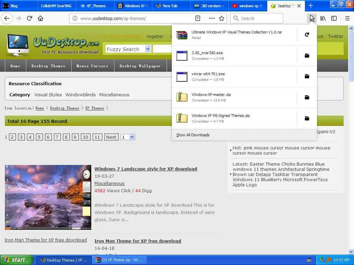Screen dimensions: 354x265
Task: Open containing folder for Windows XP MS-Signed Themes.zip
Action: coord(307,118)
